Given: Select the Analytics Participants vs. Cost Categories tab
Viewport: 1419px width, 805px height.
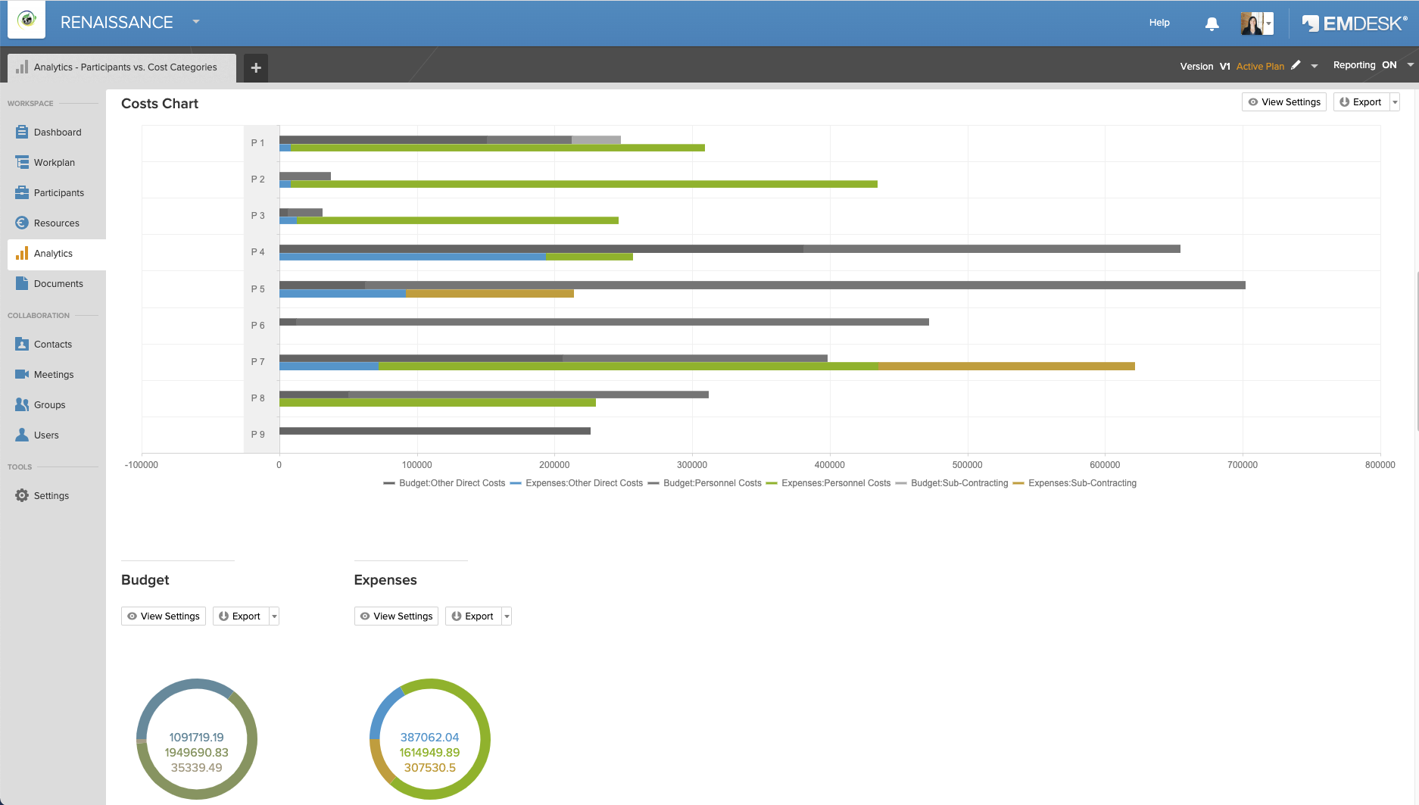Looking at the screenshot, I should 124,67.
